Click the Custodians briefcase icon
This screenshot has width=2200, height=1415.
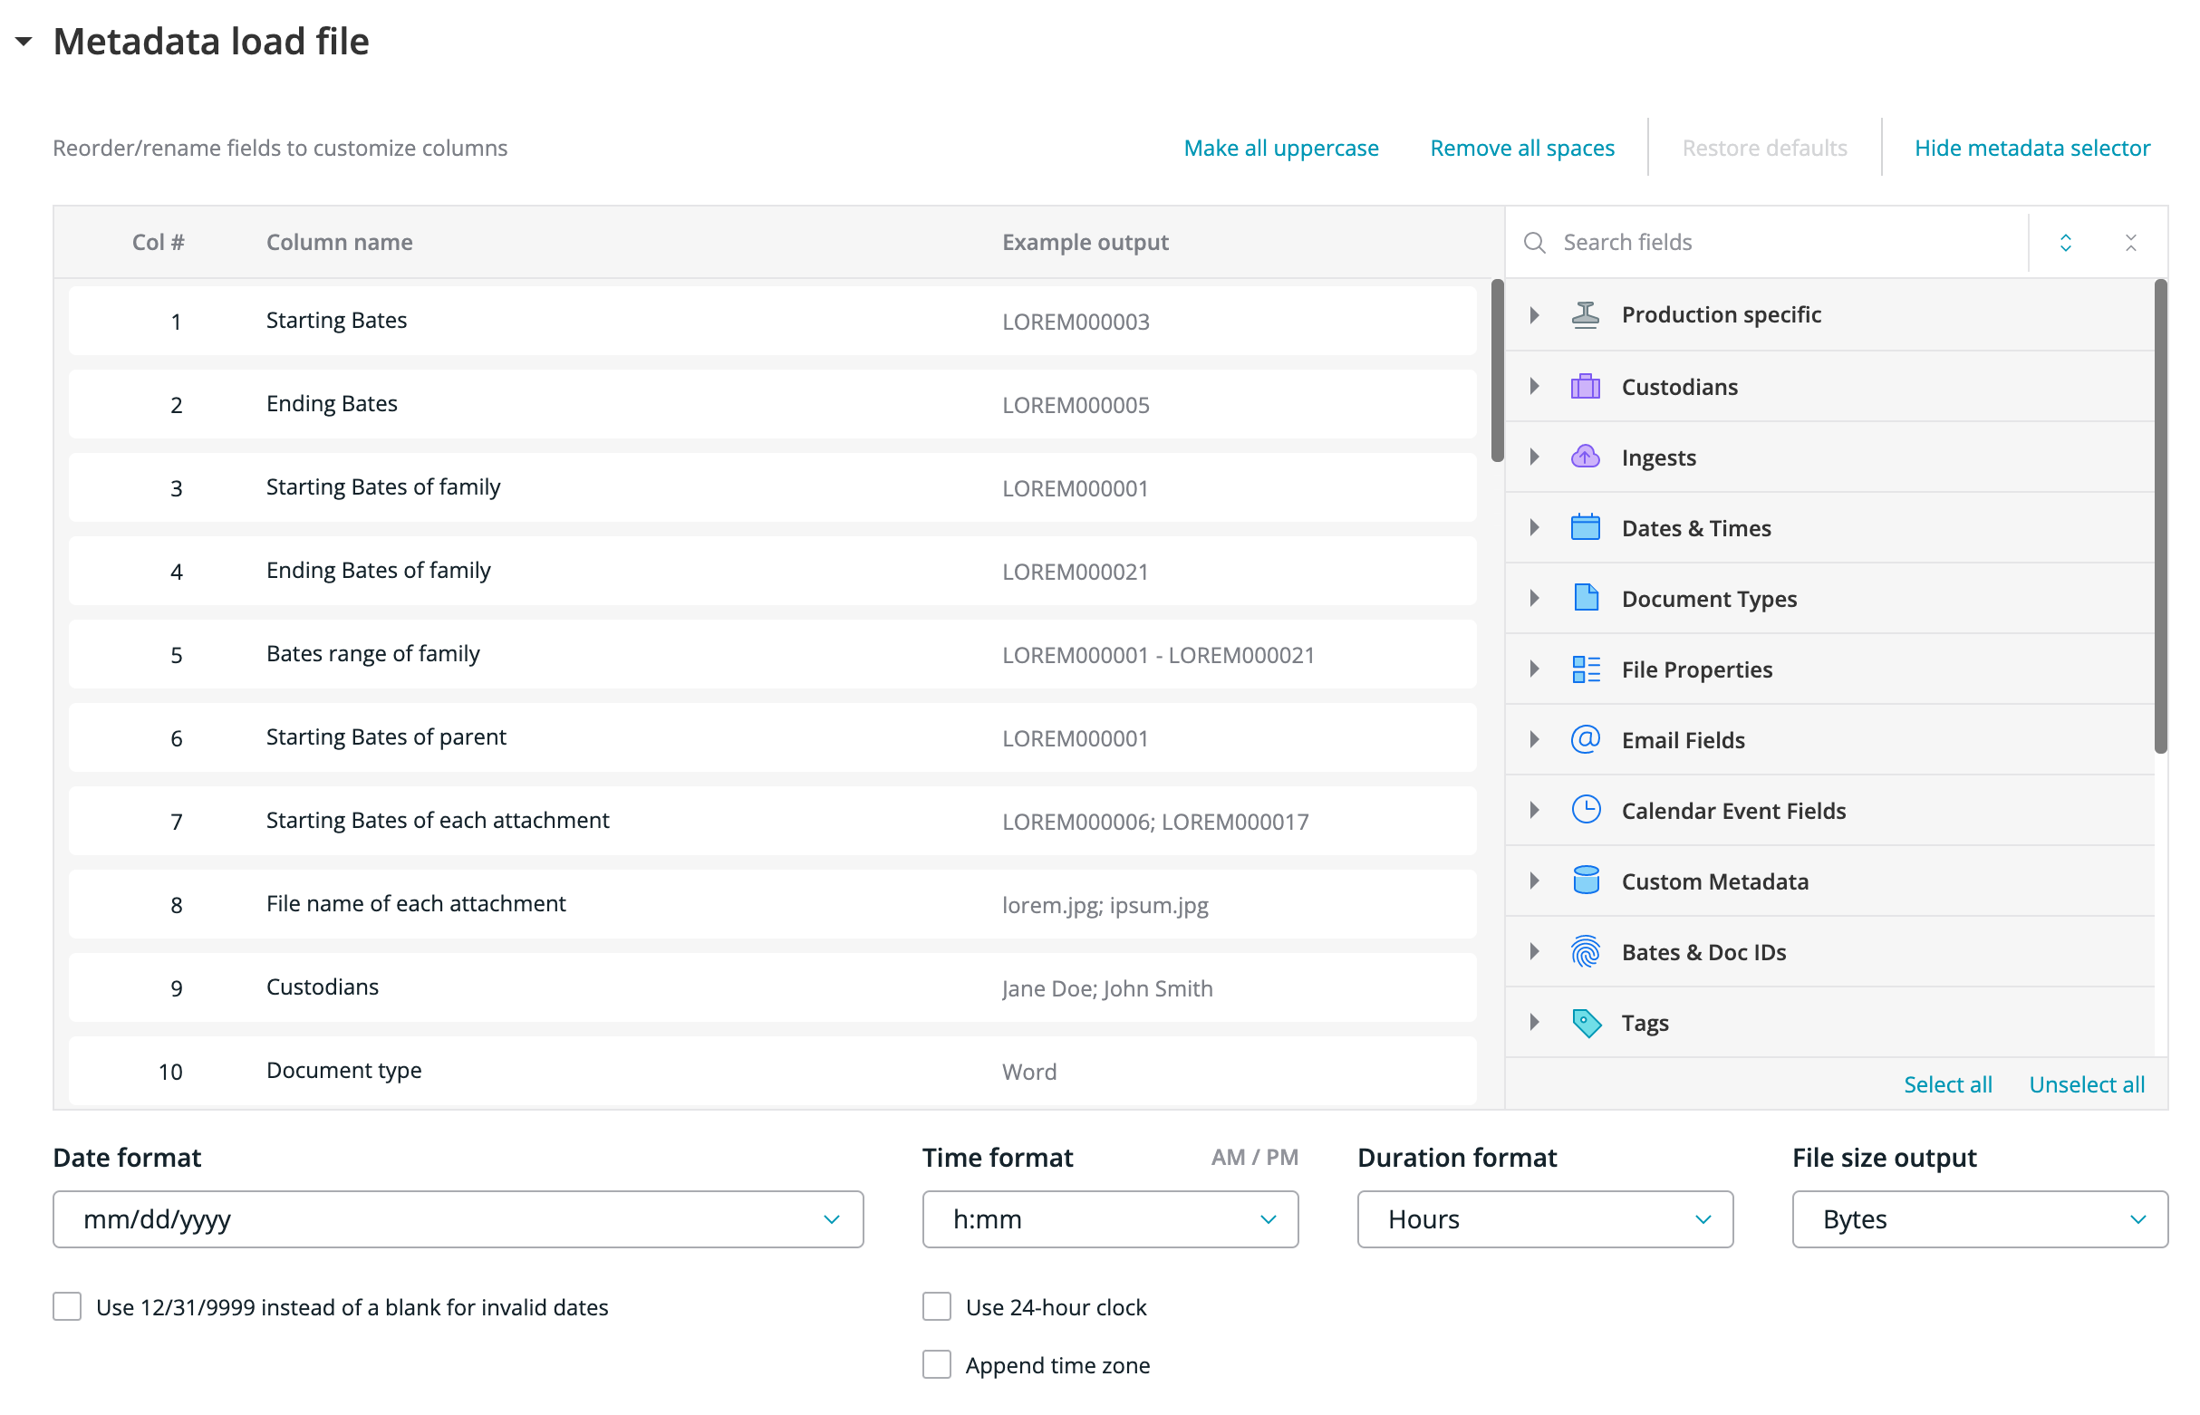pos(1585,387)
